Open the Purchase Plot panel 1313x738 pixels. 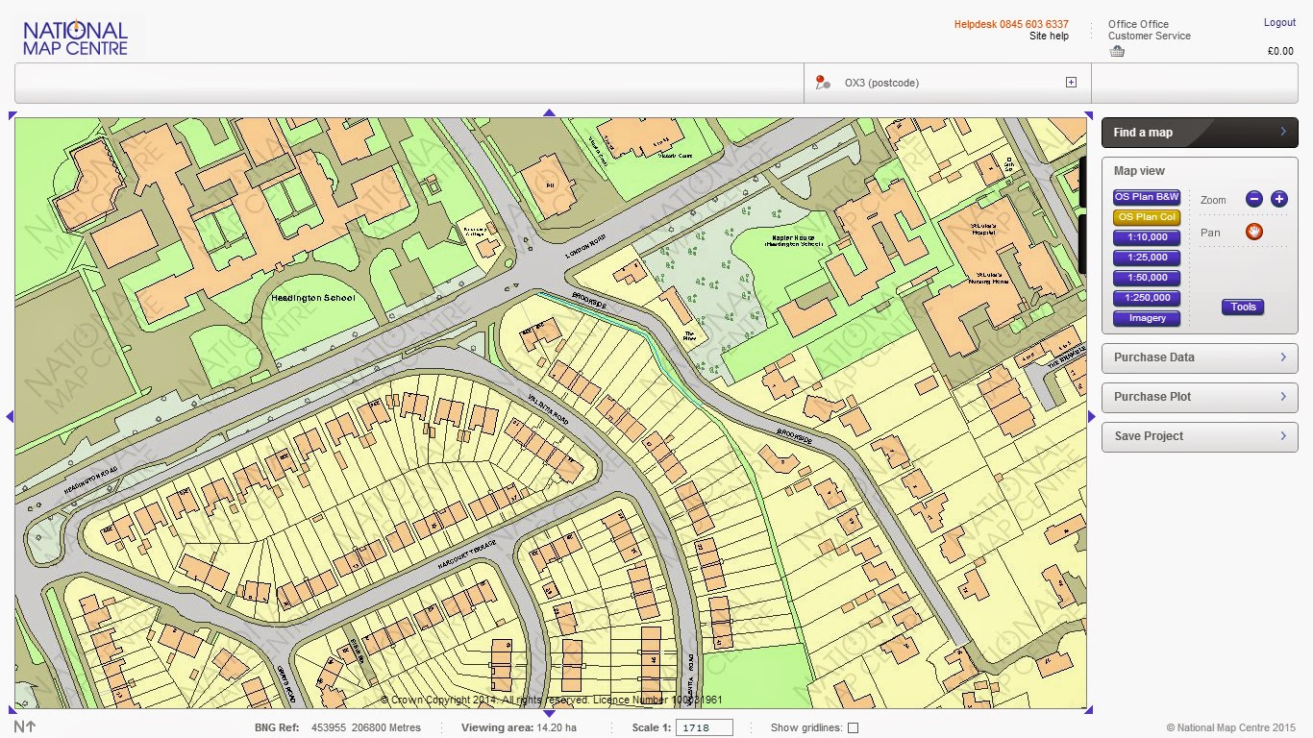(x=1199, y=397)
